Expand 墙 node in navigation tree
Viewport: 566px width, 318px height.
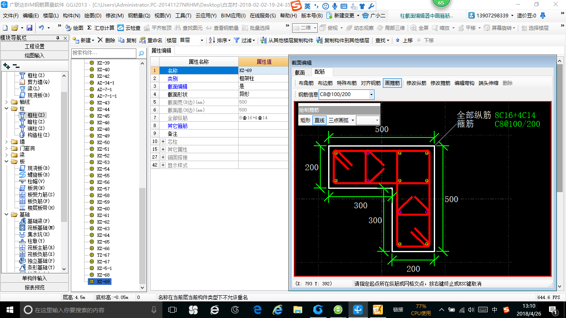(7, 142)
